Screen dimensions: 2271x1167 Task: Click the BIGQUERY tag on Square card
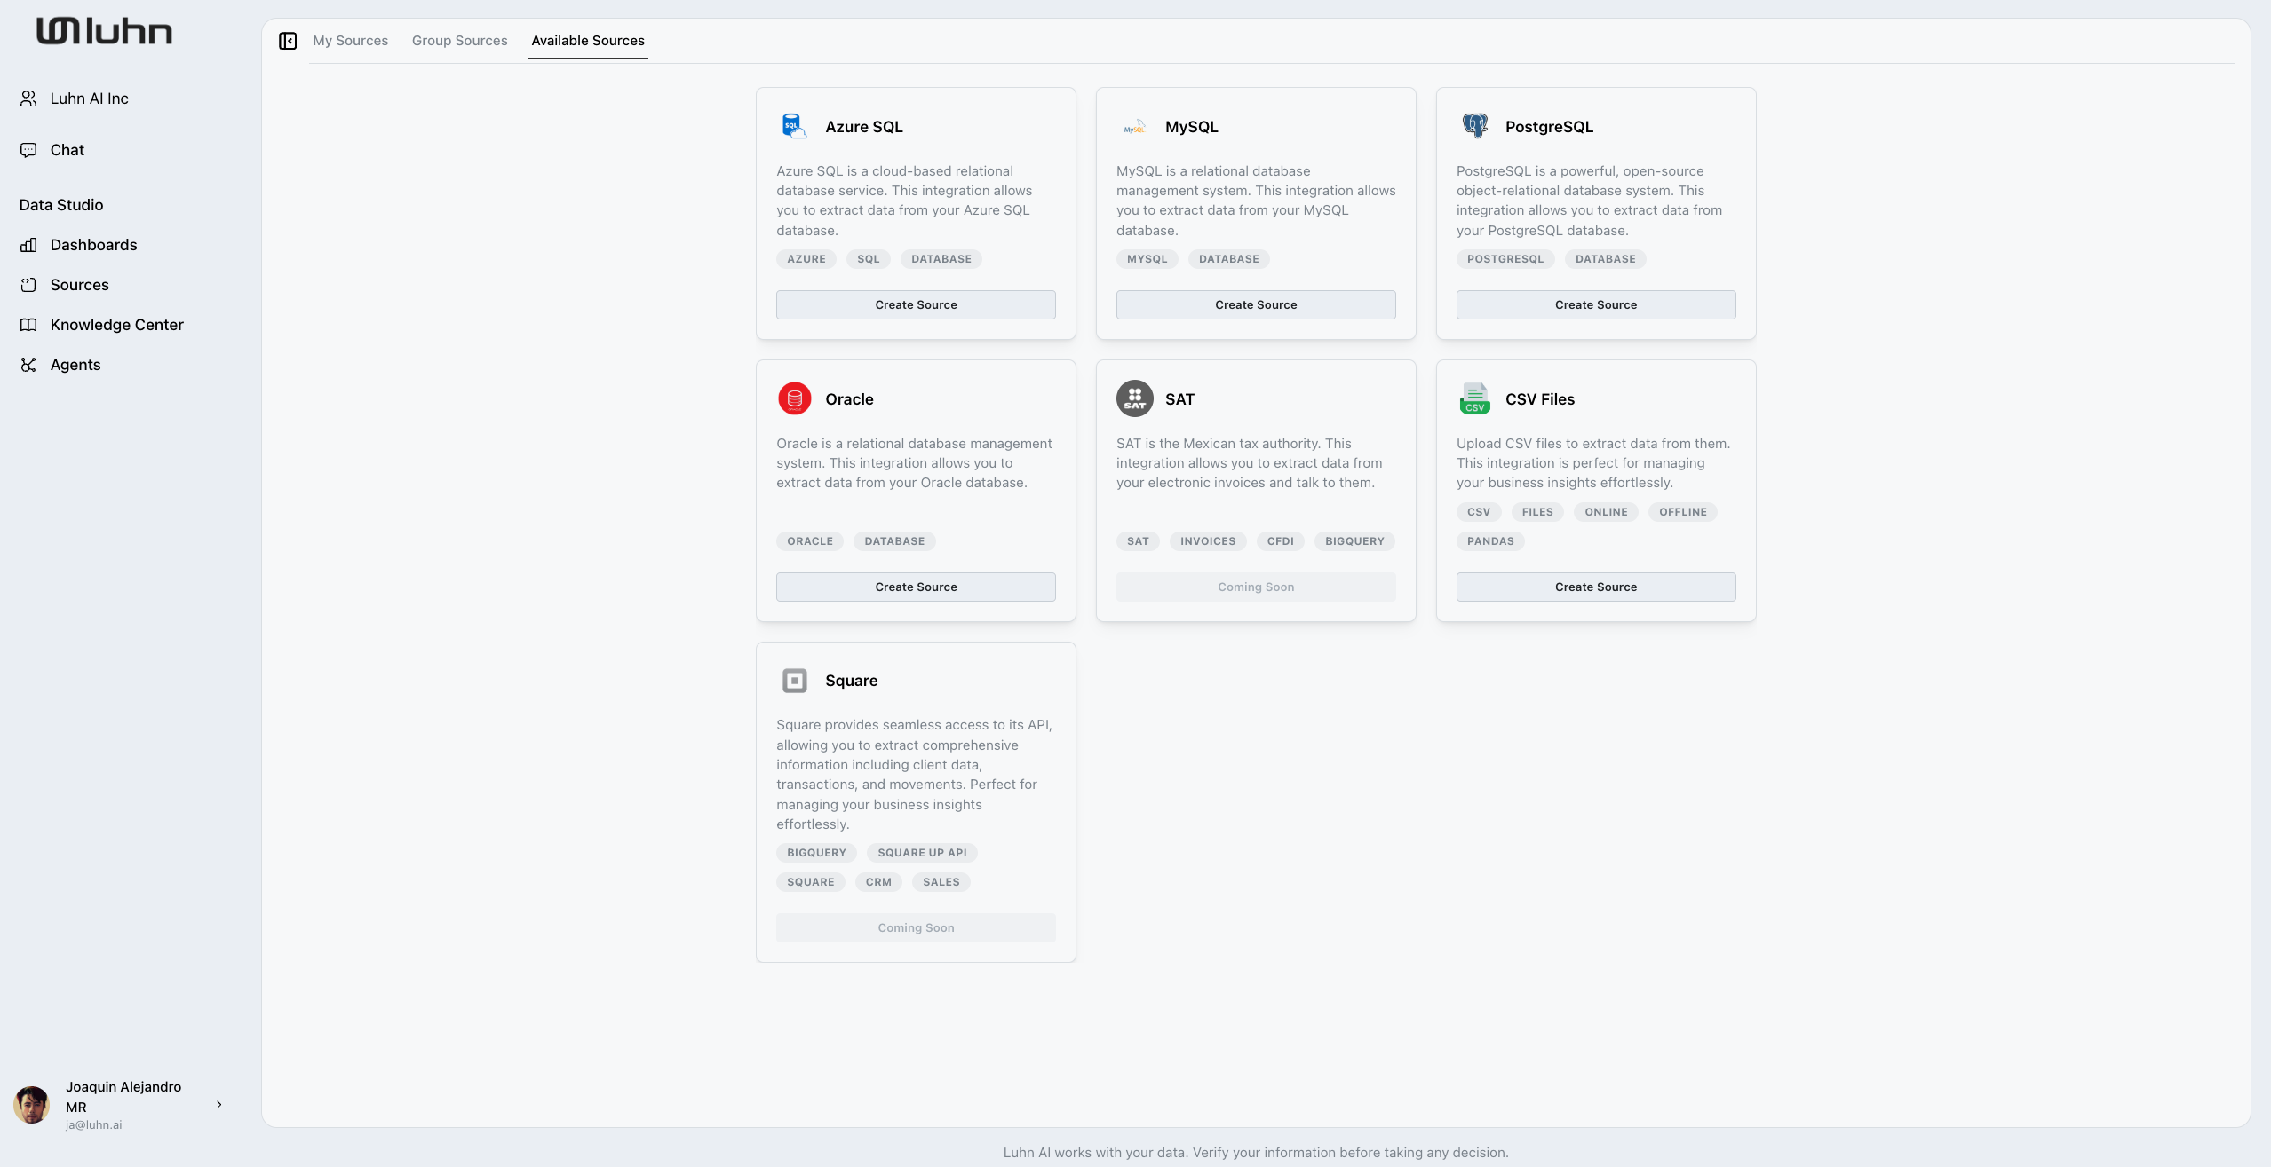tap(816, 853)
